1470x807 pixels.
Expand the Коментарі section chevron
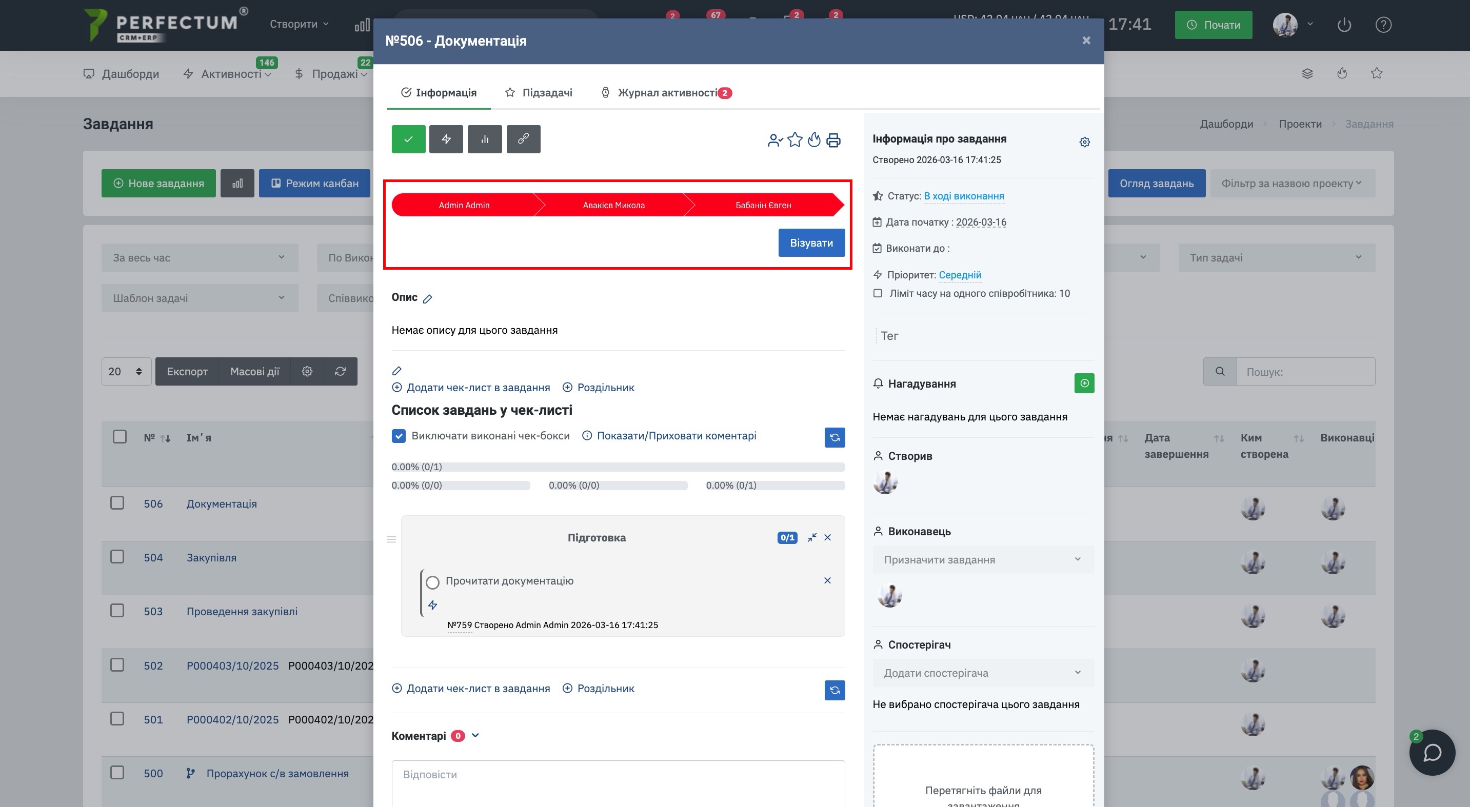pyautogui.click(x=475, y=736)
